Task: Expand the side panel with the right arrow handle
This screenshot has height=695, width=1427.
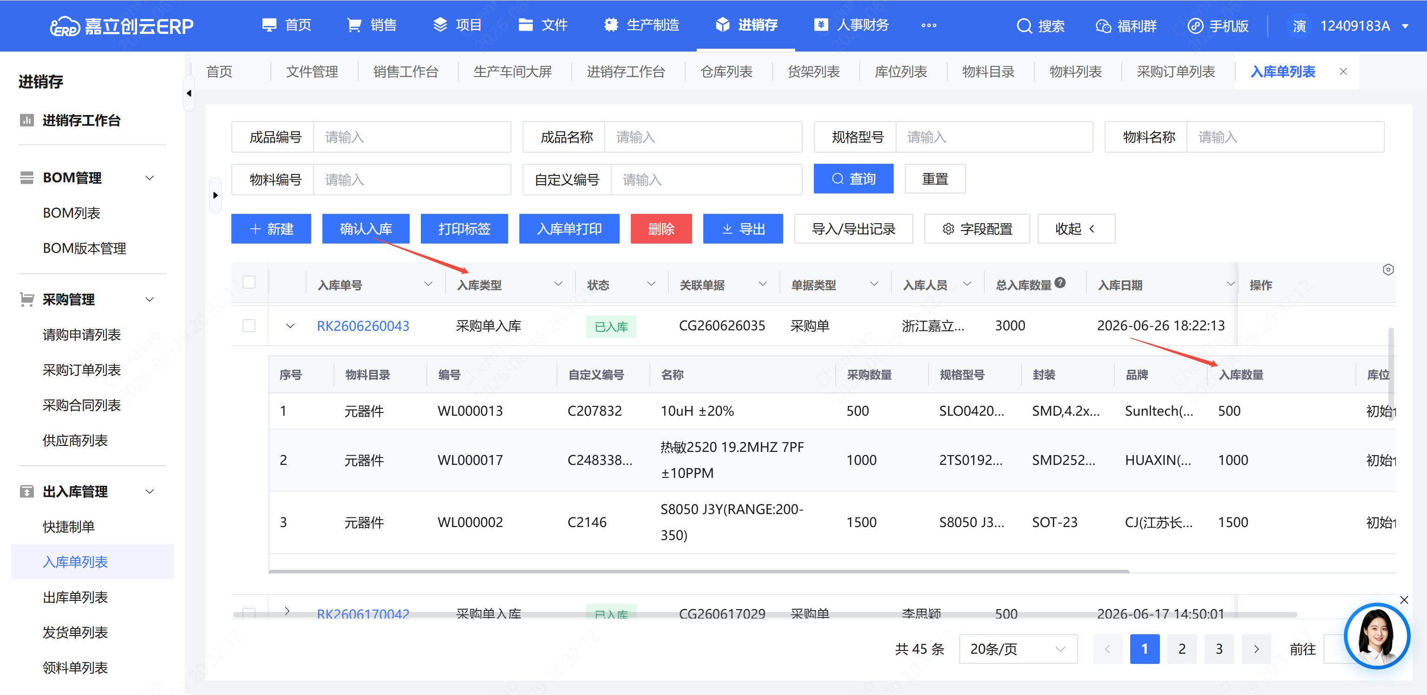Action: point(216,195)
